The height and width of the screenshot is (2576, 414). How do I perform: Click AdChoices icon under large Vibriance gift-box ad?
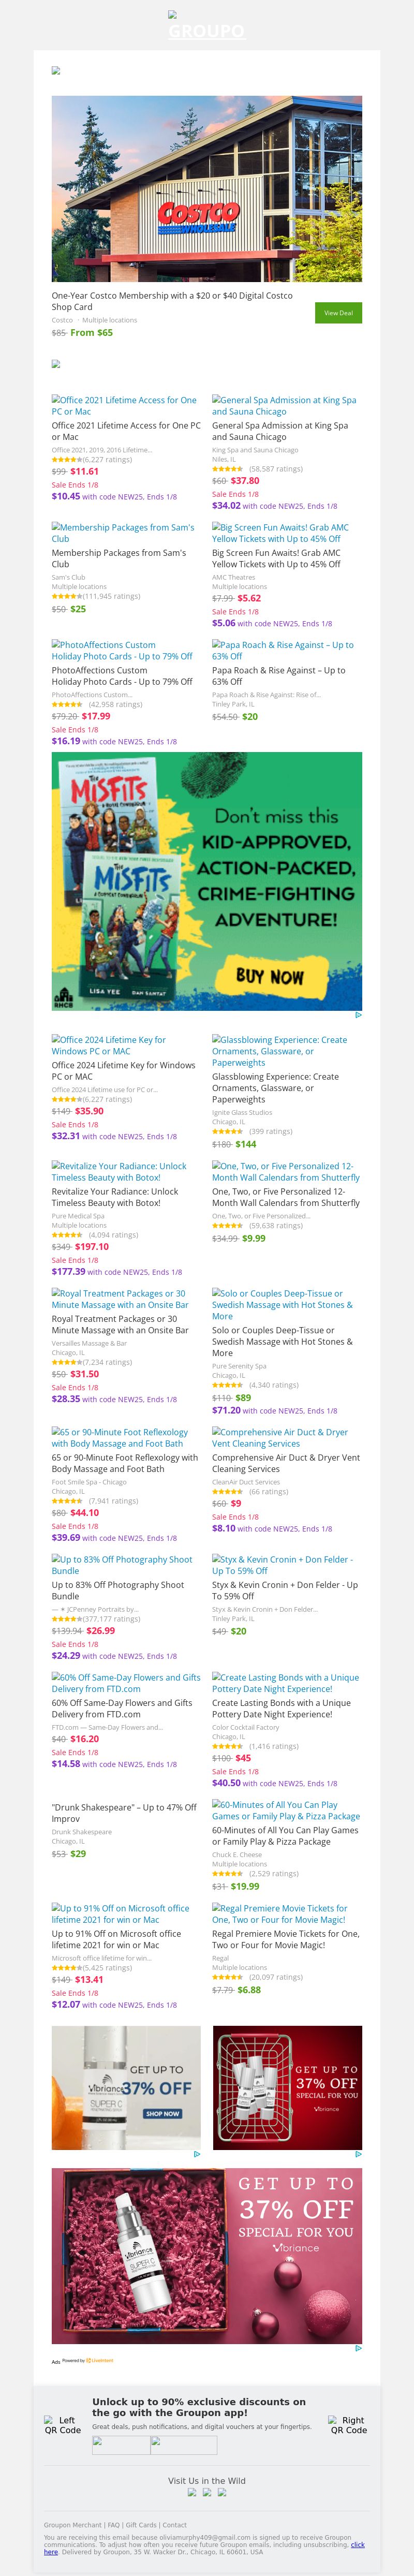[358, 2348]
